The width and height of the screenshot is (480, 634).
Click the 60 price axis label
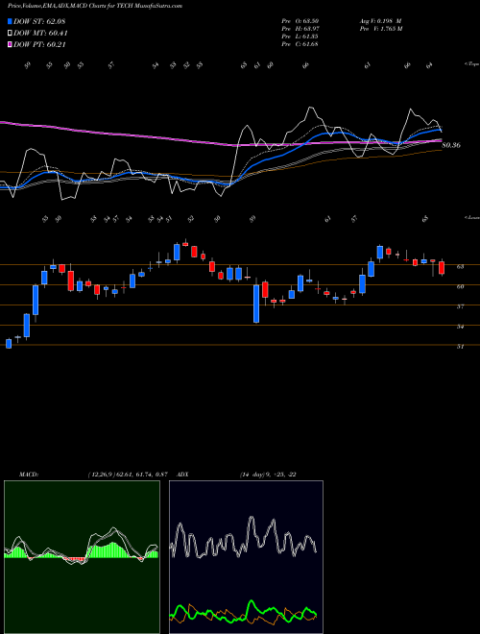(x=460, y=286)
